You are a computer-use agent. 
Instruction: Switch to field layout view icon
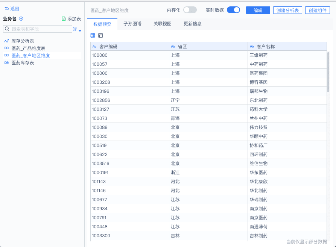(x=100, y=35)
